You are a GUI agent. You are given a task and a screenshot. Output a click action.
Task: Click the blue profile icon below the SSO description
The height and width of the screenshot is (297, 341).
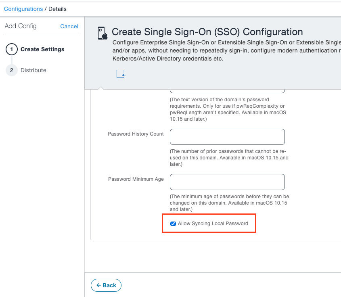(120, 74)
